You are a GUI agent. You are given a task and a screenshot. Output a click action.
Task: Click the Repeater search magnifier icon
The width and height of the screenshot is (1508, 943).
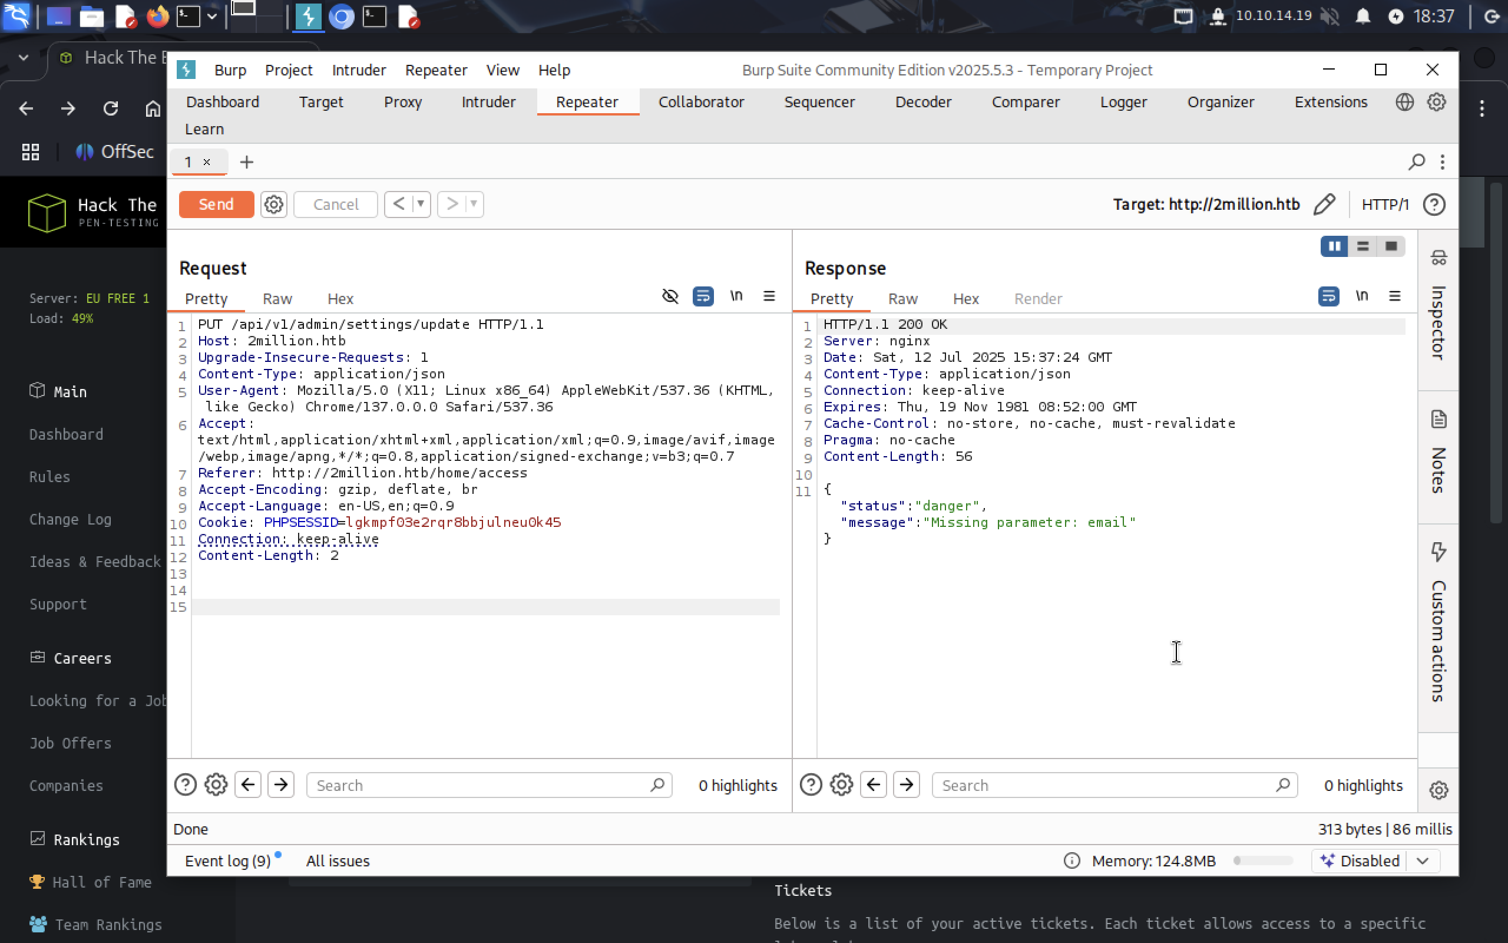pyautogui.click(x=1416, y=162)
